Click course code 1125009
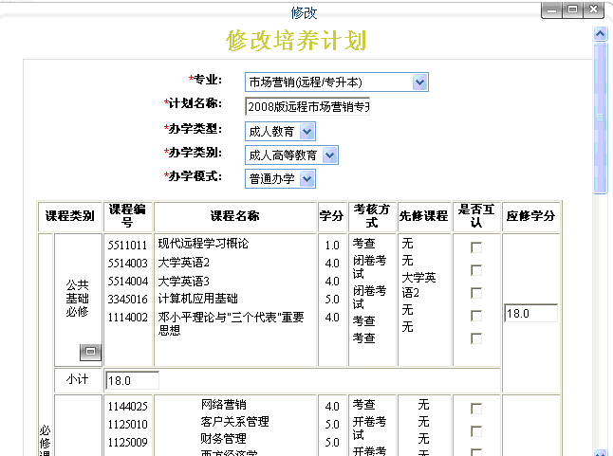The image size is (613, 456). (127, 443)
